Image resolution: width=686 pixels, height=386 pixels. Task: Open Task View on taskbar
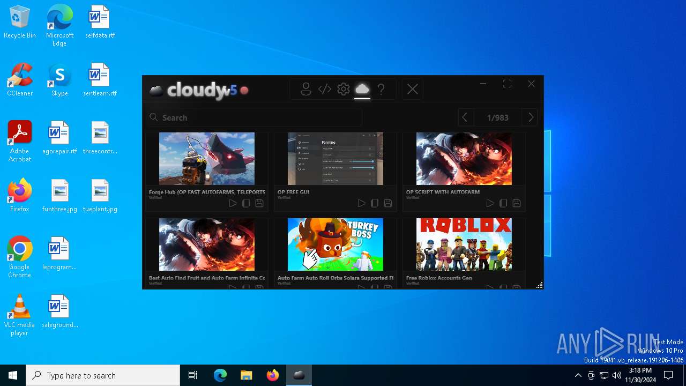[x=193, y=375]
